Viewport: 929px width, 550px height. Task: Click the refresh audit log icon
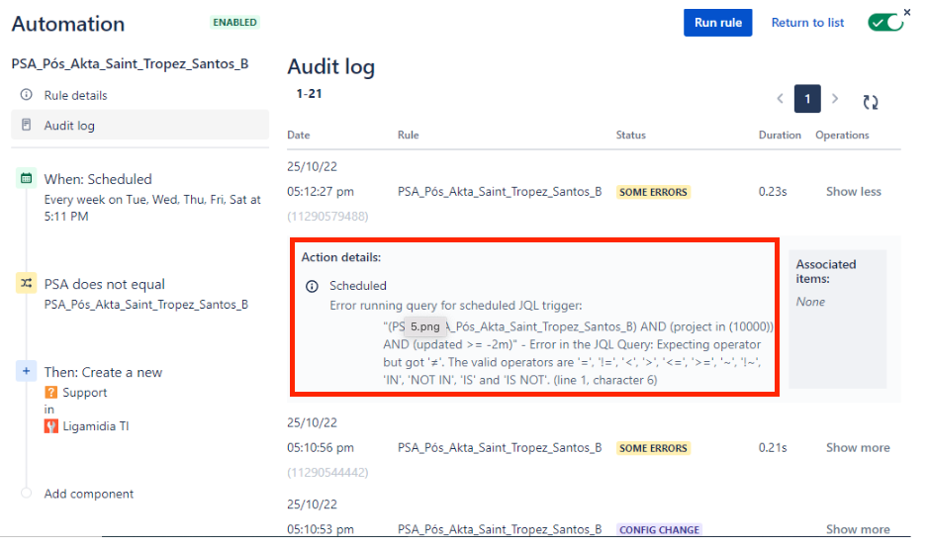click(871, 102)
